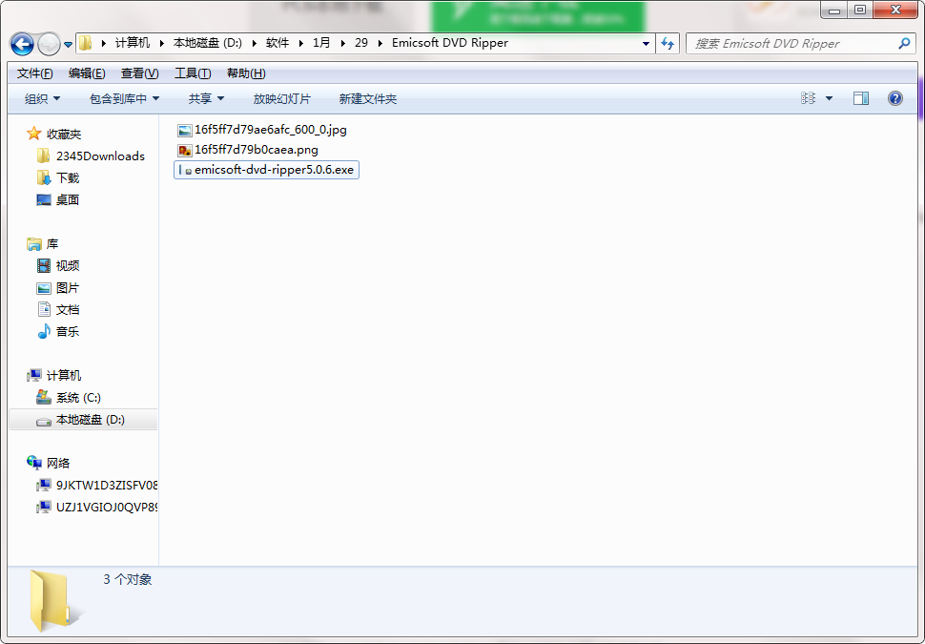Click file name emicsoft-dvd-ripper5.0.6.exe
Viewport: 925px width, 644px height.
click(x=275, y=170)
